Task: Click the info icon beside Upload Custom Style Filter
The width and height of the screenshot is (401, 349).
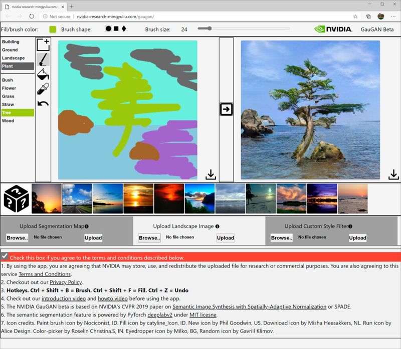Action: click(x=350, y=226)
